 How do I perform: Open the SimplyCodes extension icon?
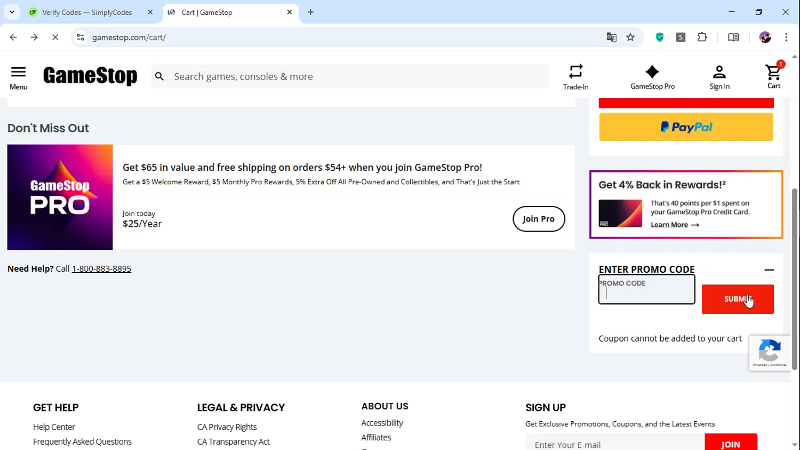pos(681,37)
